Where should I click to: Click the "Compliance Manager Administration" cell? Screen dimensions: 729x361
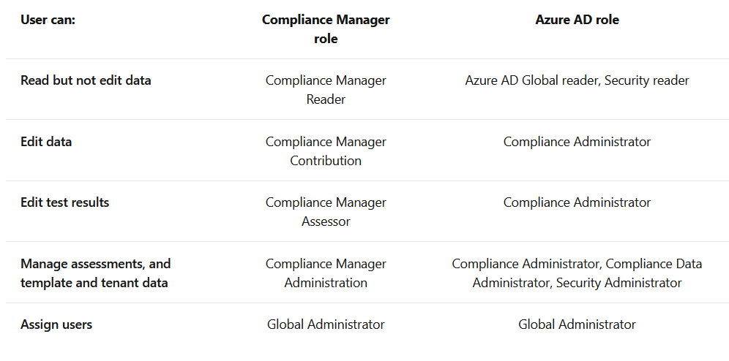tap(326, 273)
